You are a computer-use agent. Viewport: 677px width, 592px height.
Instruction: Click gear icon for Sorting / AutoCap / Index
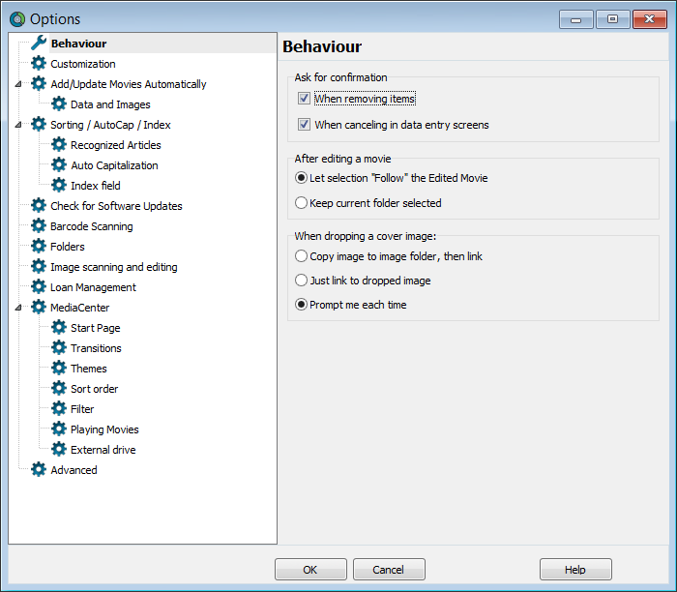39,125
